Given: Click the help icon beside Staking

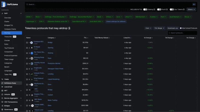Looking at the screenshot, I should [154, 9].
